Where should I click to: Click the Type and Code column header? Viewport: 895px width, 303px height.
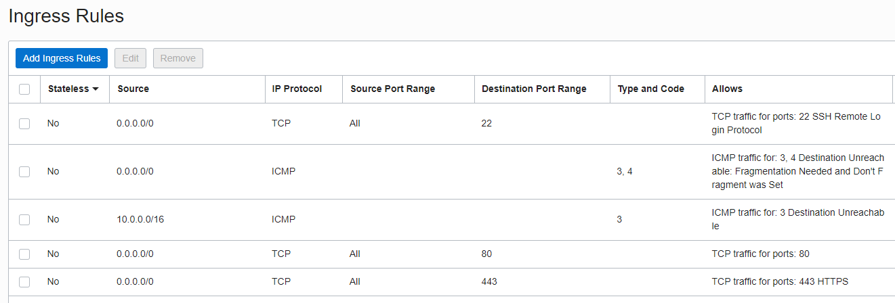651,89
